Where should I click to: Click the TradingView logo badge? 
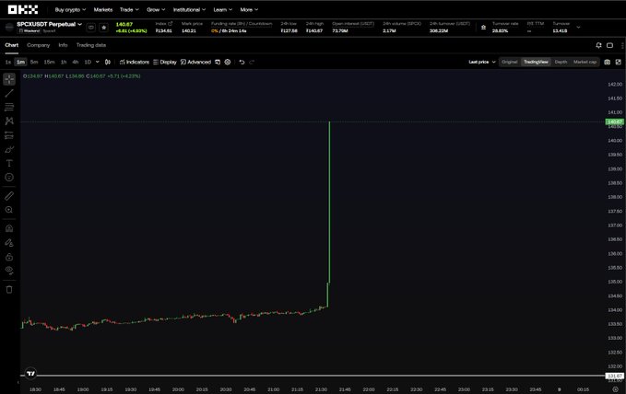(x=30, y=373)
